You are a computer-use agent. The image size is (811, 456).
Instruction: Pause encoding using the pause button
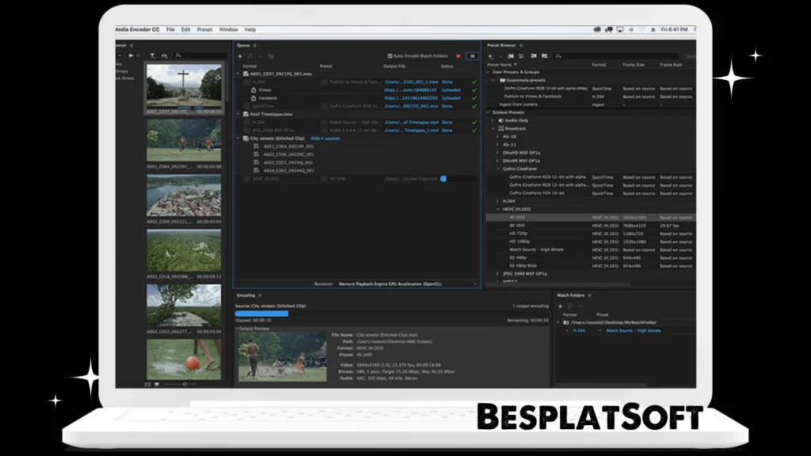click(473, 55)
